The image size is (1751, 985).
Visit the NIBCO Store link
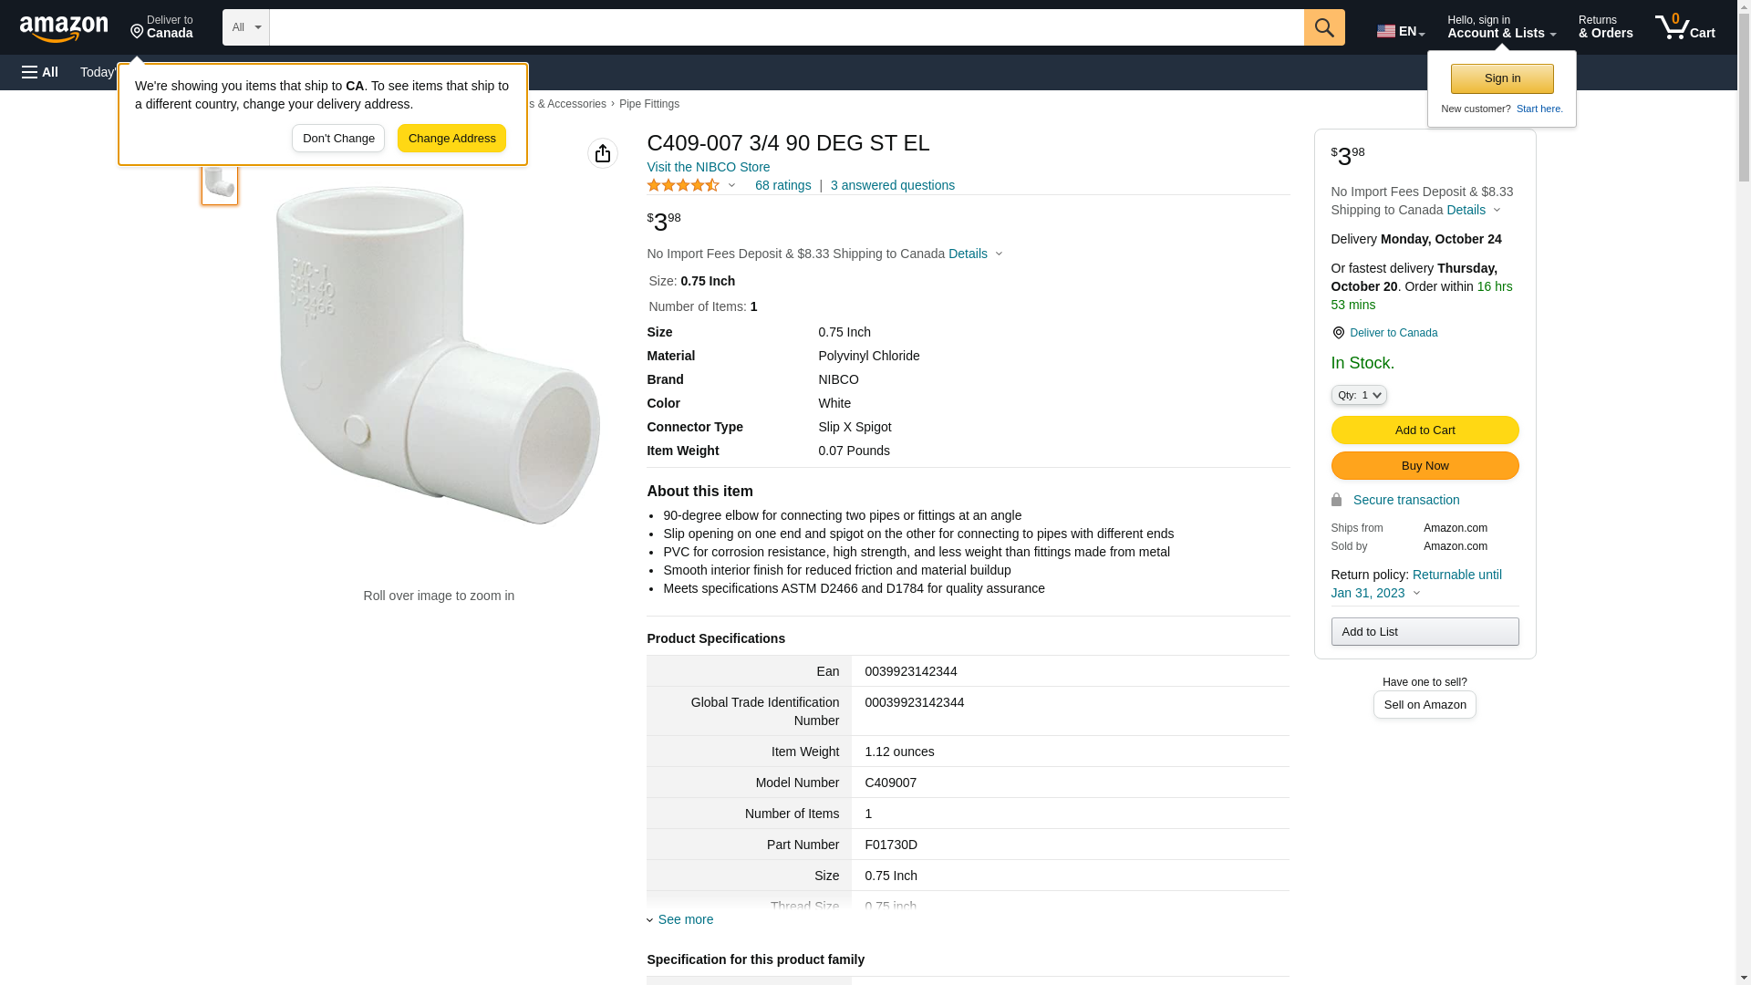[708, 167]
